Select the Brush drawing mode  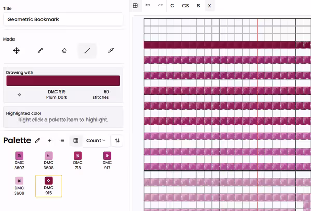tap(40, 51)
